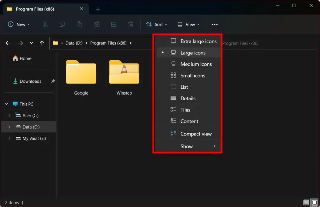Click Data (D:) in breadcrumb path
The width and height of the screenshot is (320, 207).
74,43
